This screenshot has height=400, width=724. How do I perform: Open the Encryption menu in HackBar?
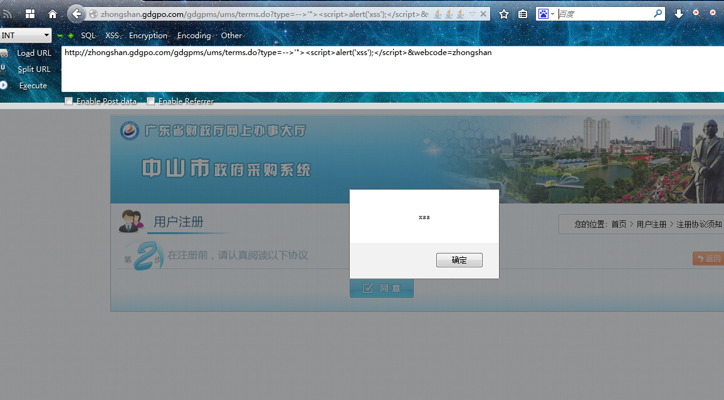click(149, 36)
